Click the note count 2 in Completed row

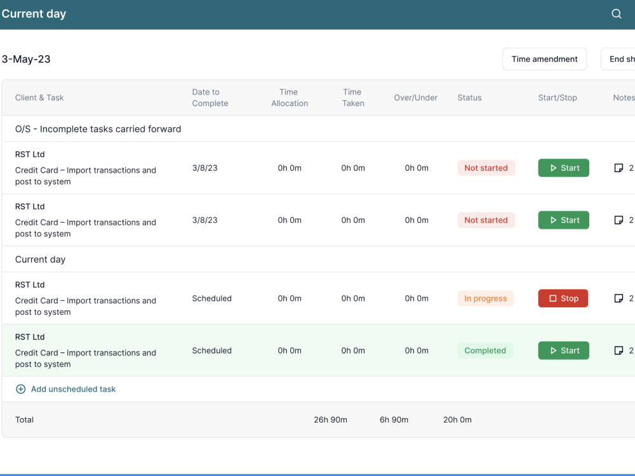(x=631, y=350)
